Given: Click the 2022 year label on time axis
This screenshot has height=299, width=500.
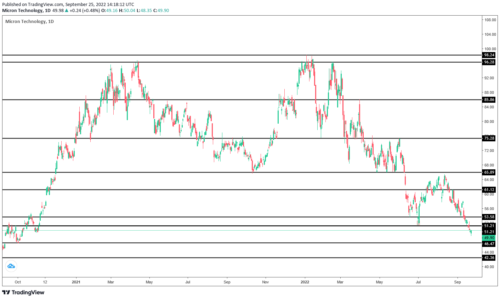Looking at the screenshot, I should (x=305, y=282).
